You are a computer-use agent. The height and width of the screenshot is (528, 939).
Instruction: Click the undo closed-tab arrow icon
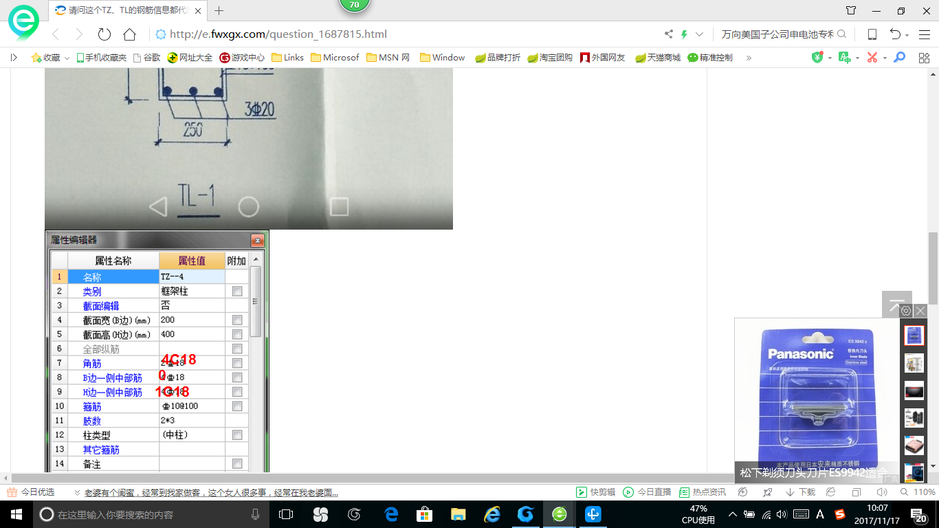point(895,34)
